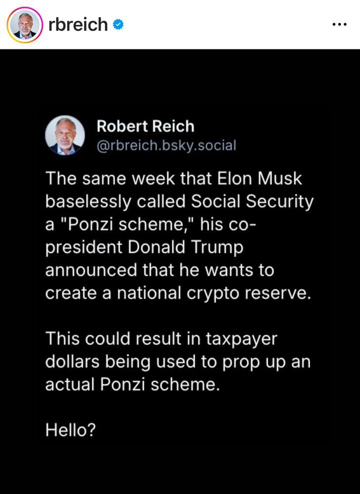Click the quoted "Ponzi scheme," text

(128, 224)
